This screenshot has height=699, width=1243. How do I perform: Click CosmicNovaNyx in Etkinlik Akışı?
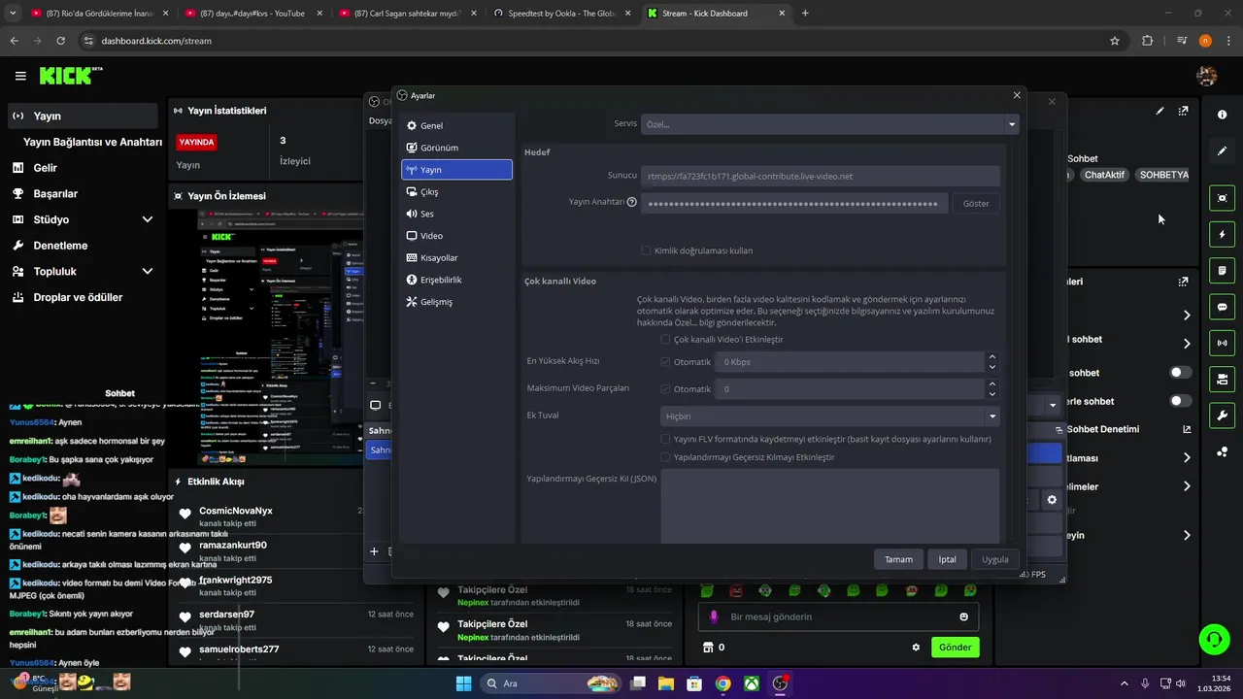pyautogui.click(x=236, y=511)
